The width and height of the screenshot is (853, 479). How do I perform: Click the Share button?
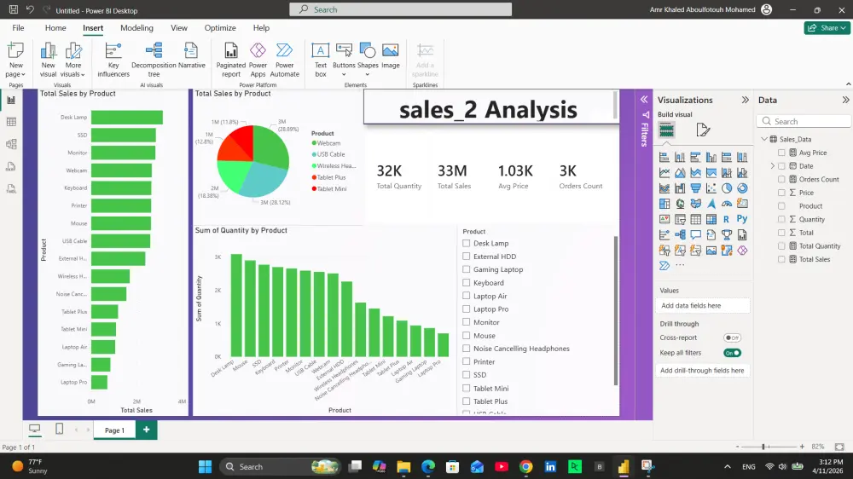click(x=827, y=28)
